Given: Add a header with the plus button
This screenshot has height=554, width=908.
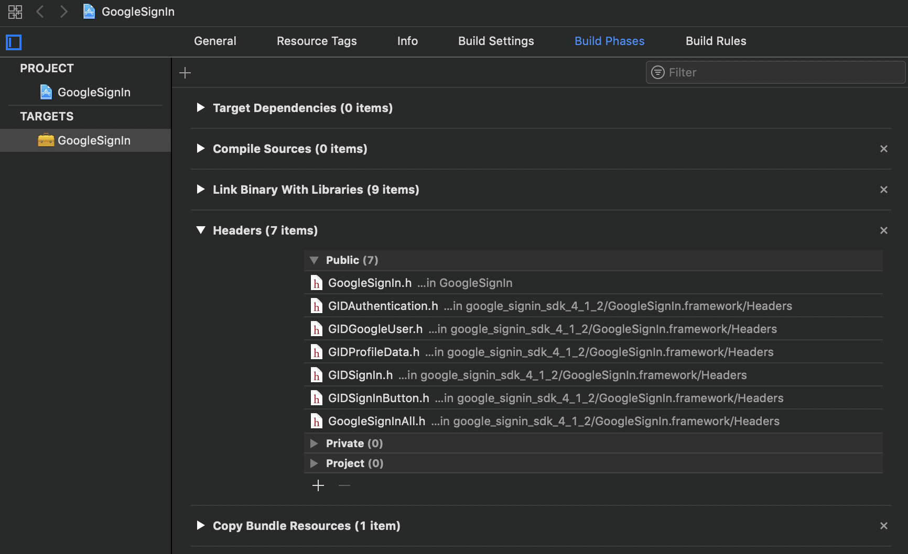Looking at the screenshot, I should pyautogui.click(x=318, y=485).
